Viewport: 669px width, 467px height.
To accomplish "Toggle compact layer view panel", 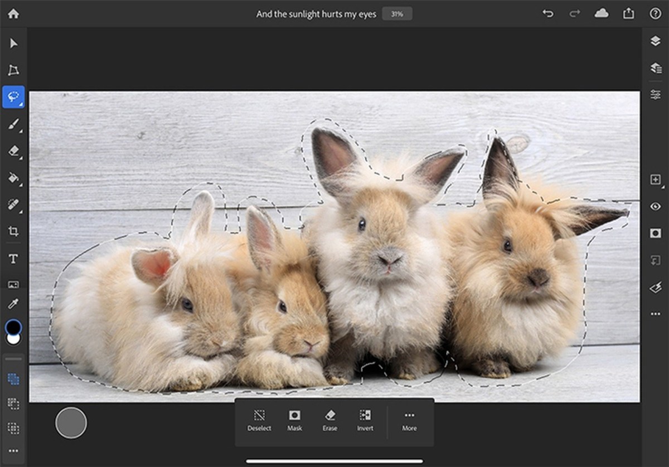I will pyautogui.click(x=655, y=41).
